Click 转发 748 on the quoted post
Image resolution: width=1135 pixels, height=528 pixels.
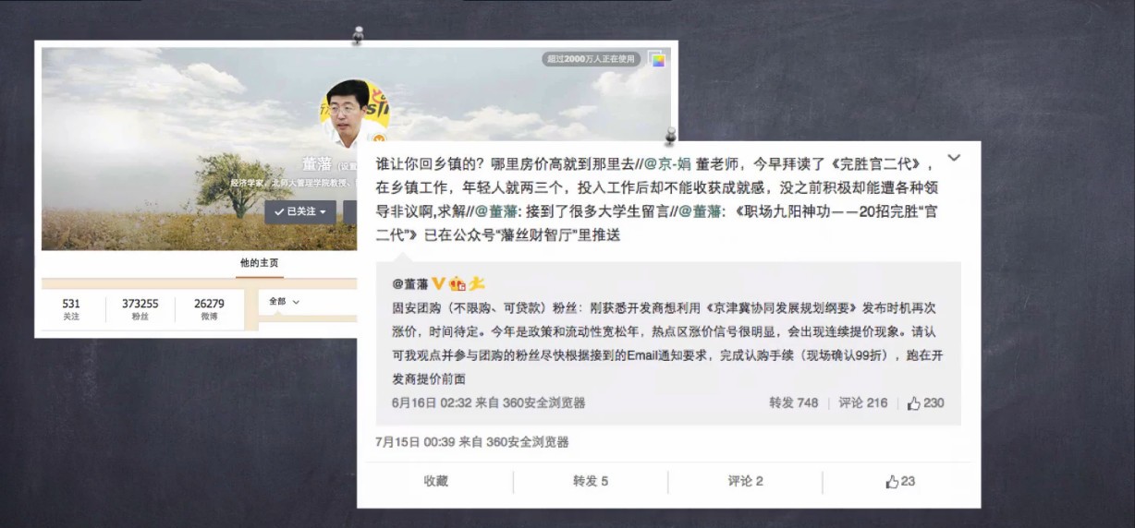[793, 402]
